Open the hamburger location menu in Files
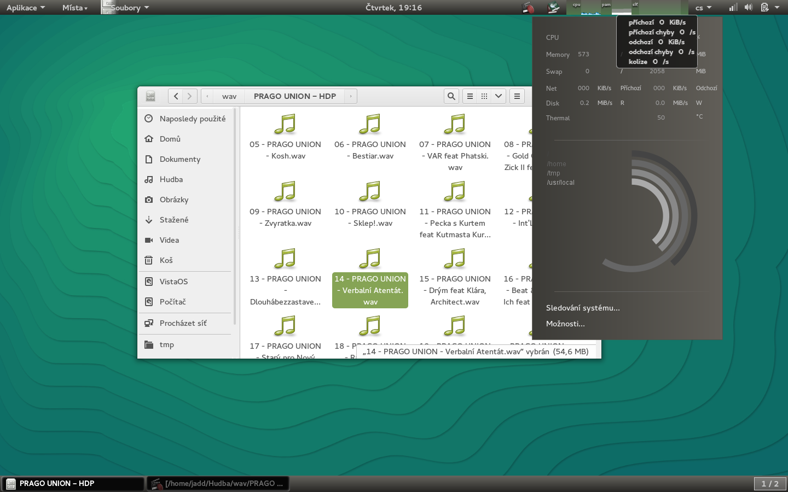Image resolution: width=788 pixels, height=492 pixels. (517, 96)
